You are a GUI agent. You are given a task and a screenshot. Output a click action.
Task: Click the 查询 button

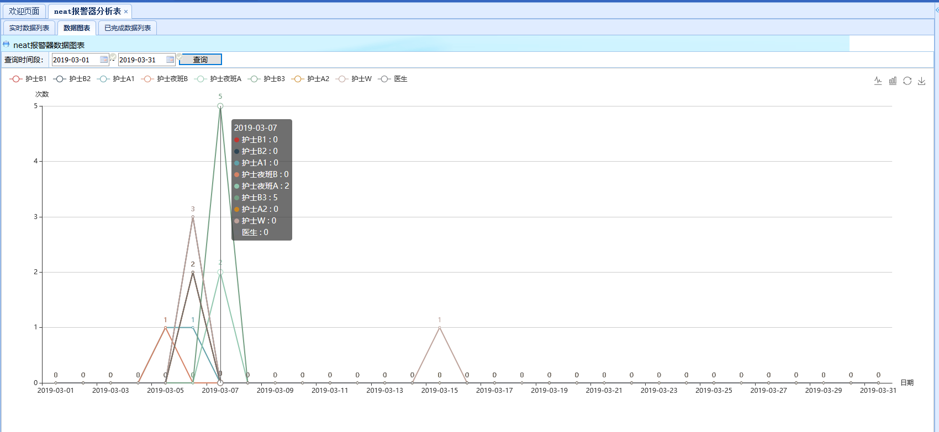[x=200, y=60]
